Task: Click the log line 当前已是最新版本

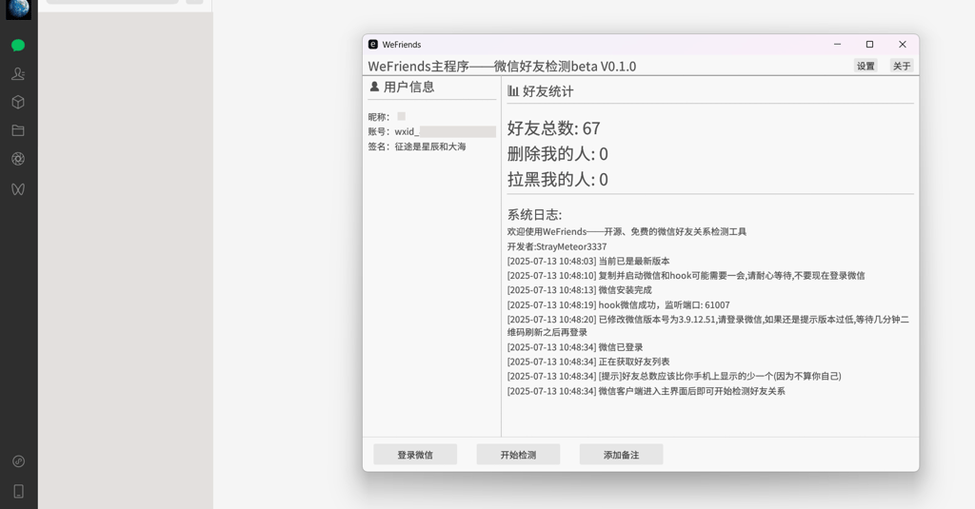Action: click(x=588, y=261)
